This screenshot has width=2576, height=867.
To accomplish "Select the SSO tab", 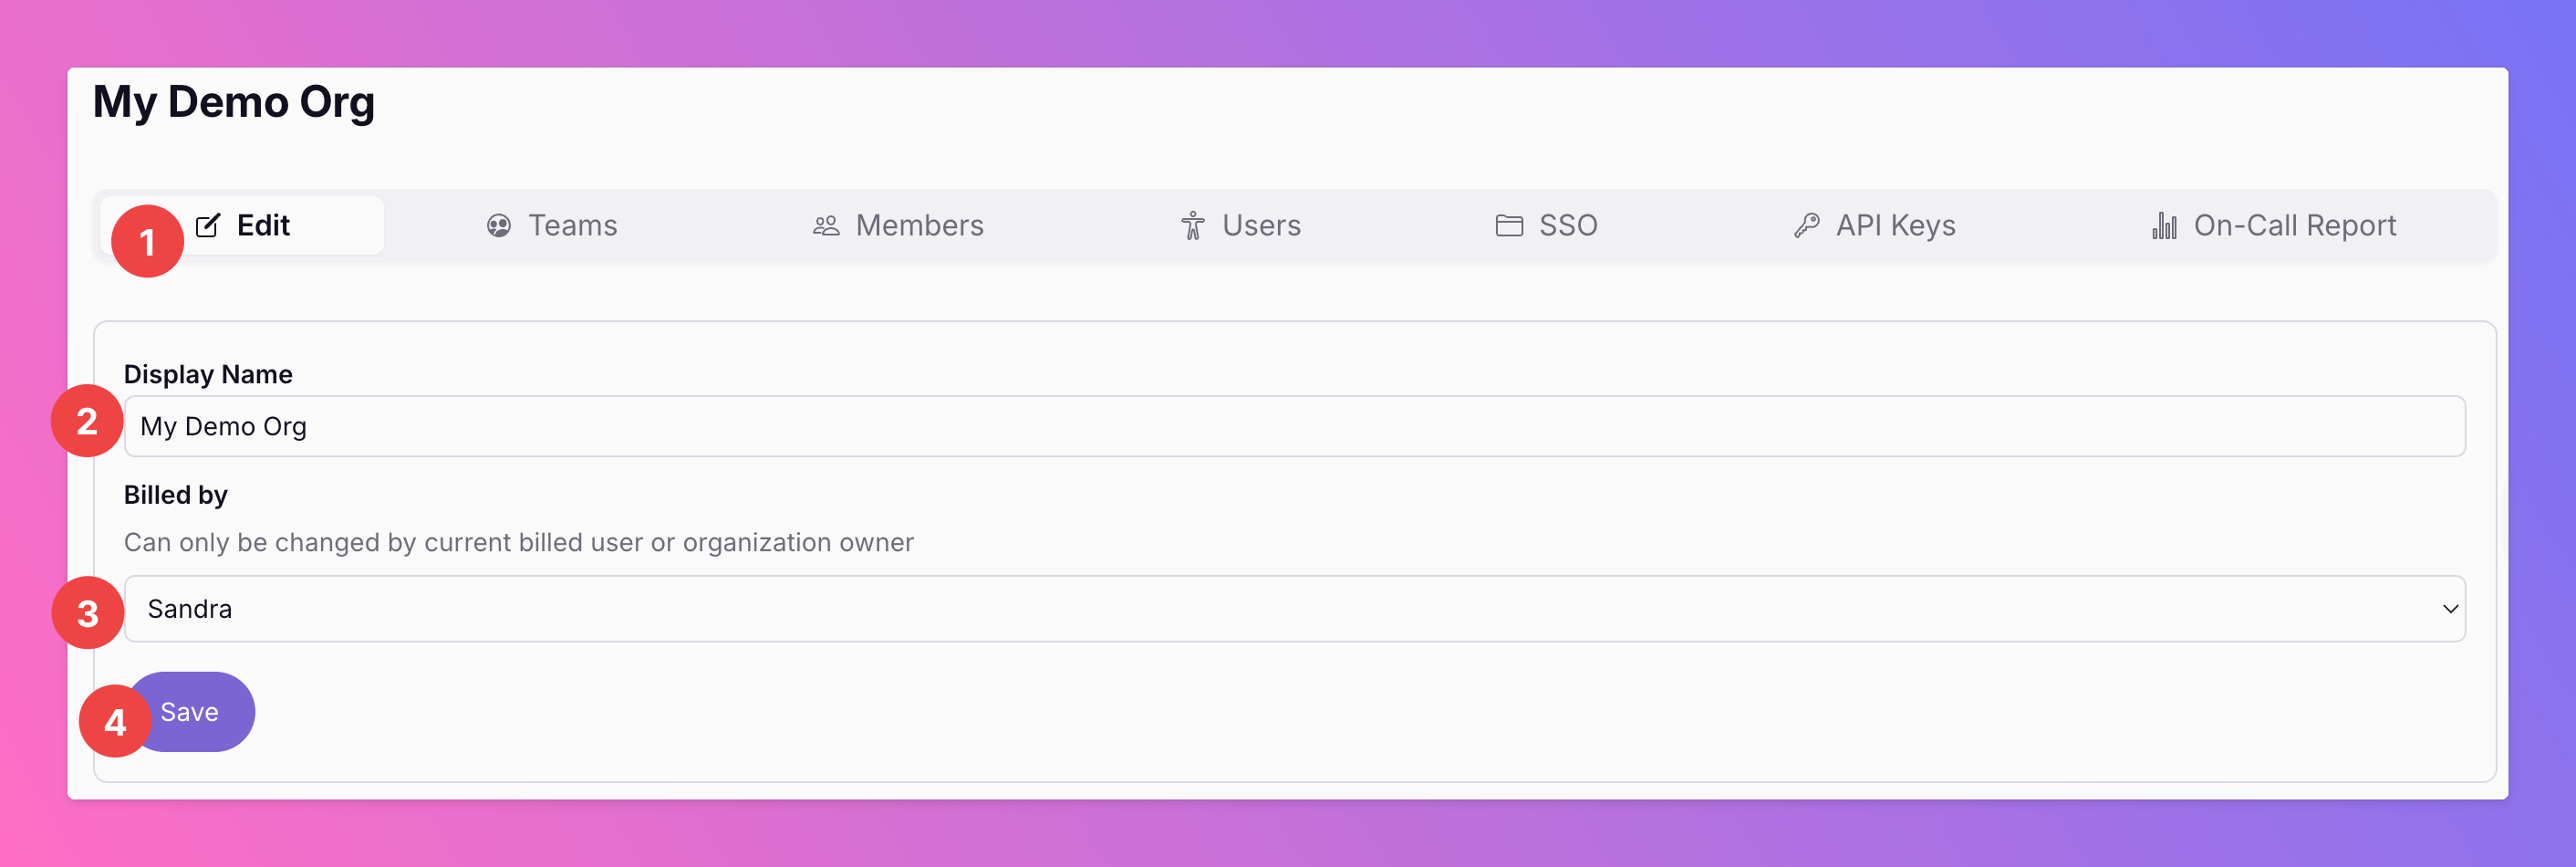I will tap(1546, 226).
